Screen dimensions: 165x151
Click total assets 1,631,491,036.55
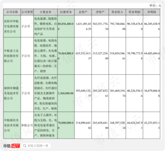coord(83,26)
